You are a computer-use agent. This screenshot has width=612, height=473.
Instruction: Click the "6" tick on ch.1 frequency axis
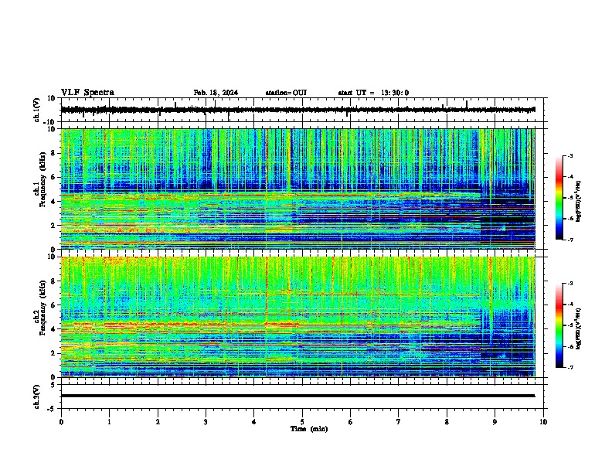54,177
